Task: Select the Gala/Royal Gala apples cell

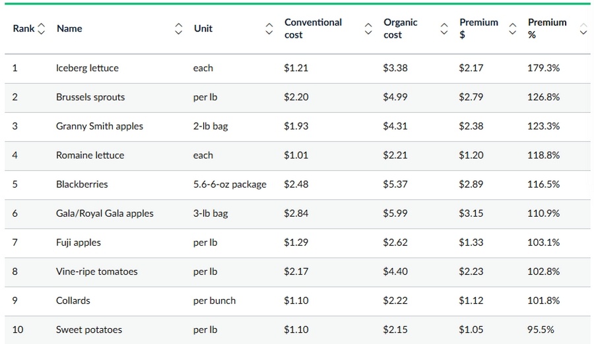Action: (x=105, y=213)
